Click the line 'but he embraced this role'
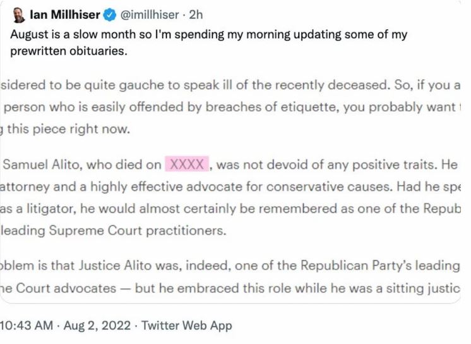471x344 pixels. 316,288
